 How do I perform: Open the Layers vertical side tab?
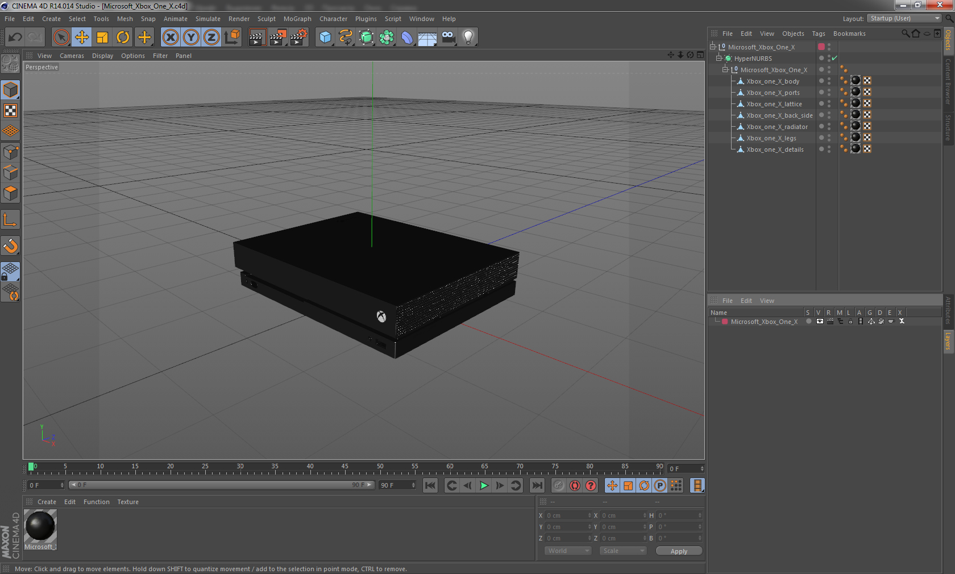point(948,341)
